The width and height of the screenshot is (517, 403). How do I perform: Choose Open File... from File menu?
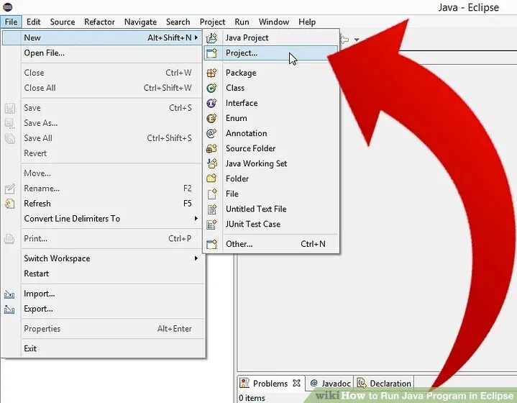[104, 53]
